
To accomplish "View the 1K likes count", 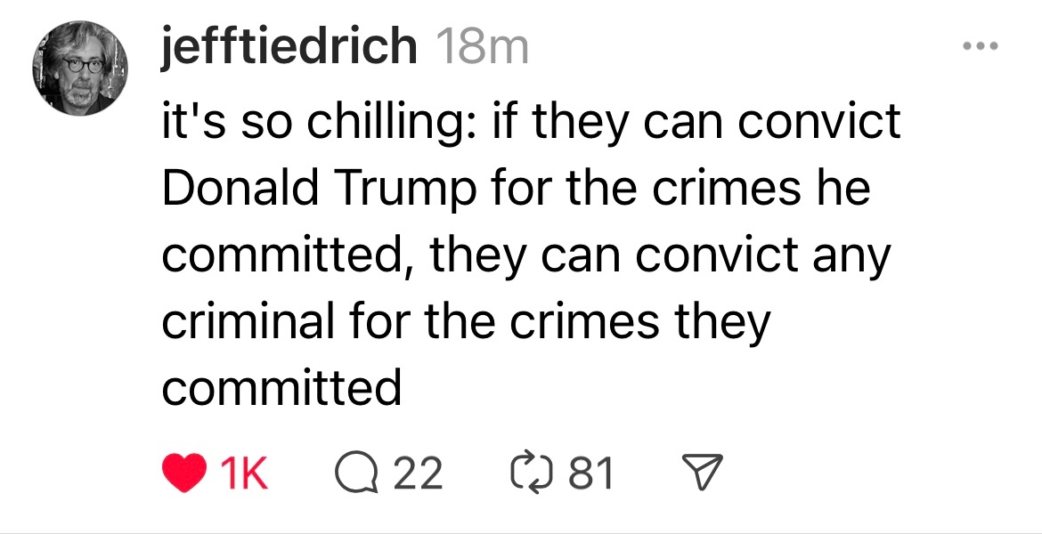I will pyautogui.click(x=242, y=473).
